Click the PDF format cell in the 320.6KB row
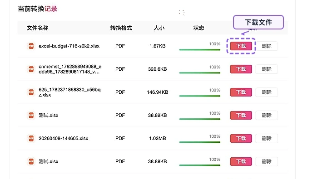The height and width of the screenshot is (179, 318). tap(120, 69)
